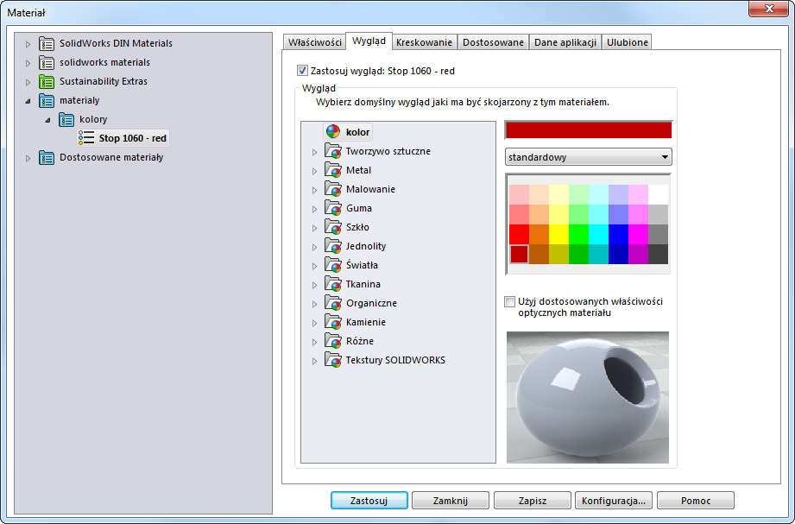Screen dimensions: 795x524
Task: Click the gray sphere appearance preview
Action: pos(587,397)
